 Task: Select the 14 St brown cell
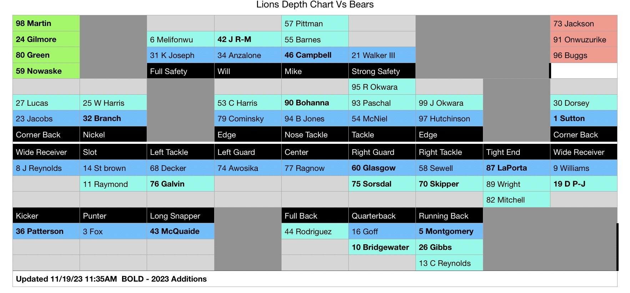(113, 168)
